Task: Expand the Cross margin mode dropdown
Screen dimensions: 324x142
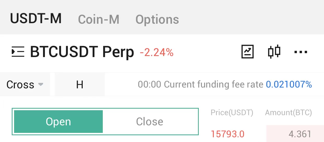Action: click(25, 84)
